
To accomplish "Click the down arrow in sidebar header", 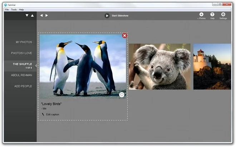I will 27,15.
